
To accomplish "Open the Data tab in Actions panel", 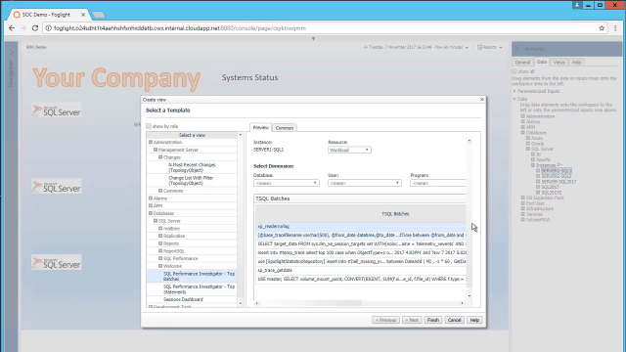I will (x=542, y=62).
